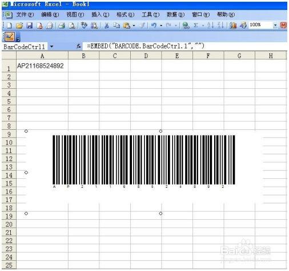Click the 100% zoom value field
This screenshot has height=271, width=289.
tap(261, 25)
